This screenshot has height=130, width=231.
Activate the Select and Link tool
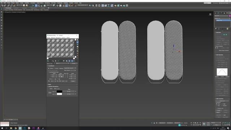tap(9, 5)
